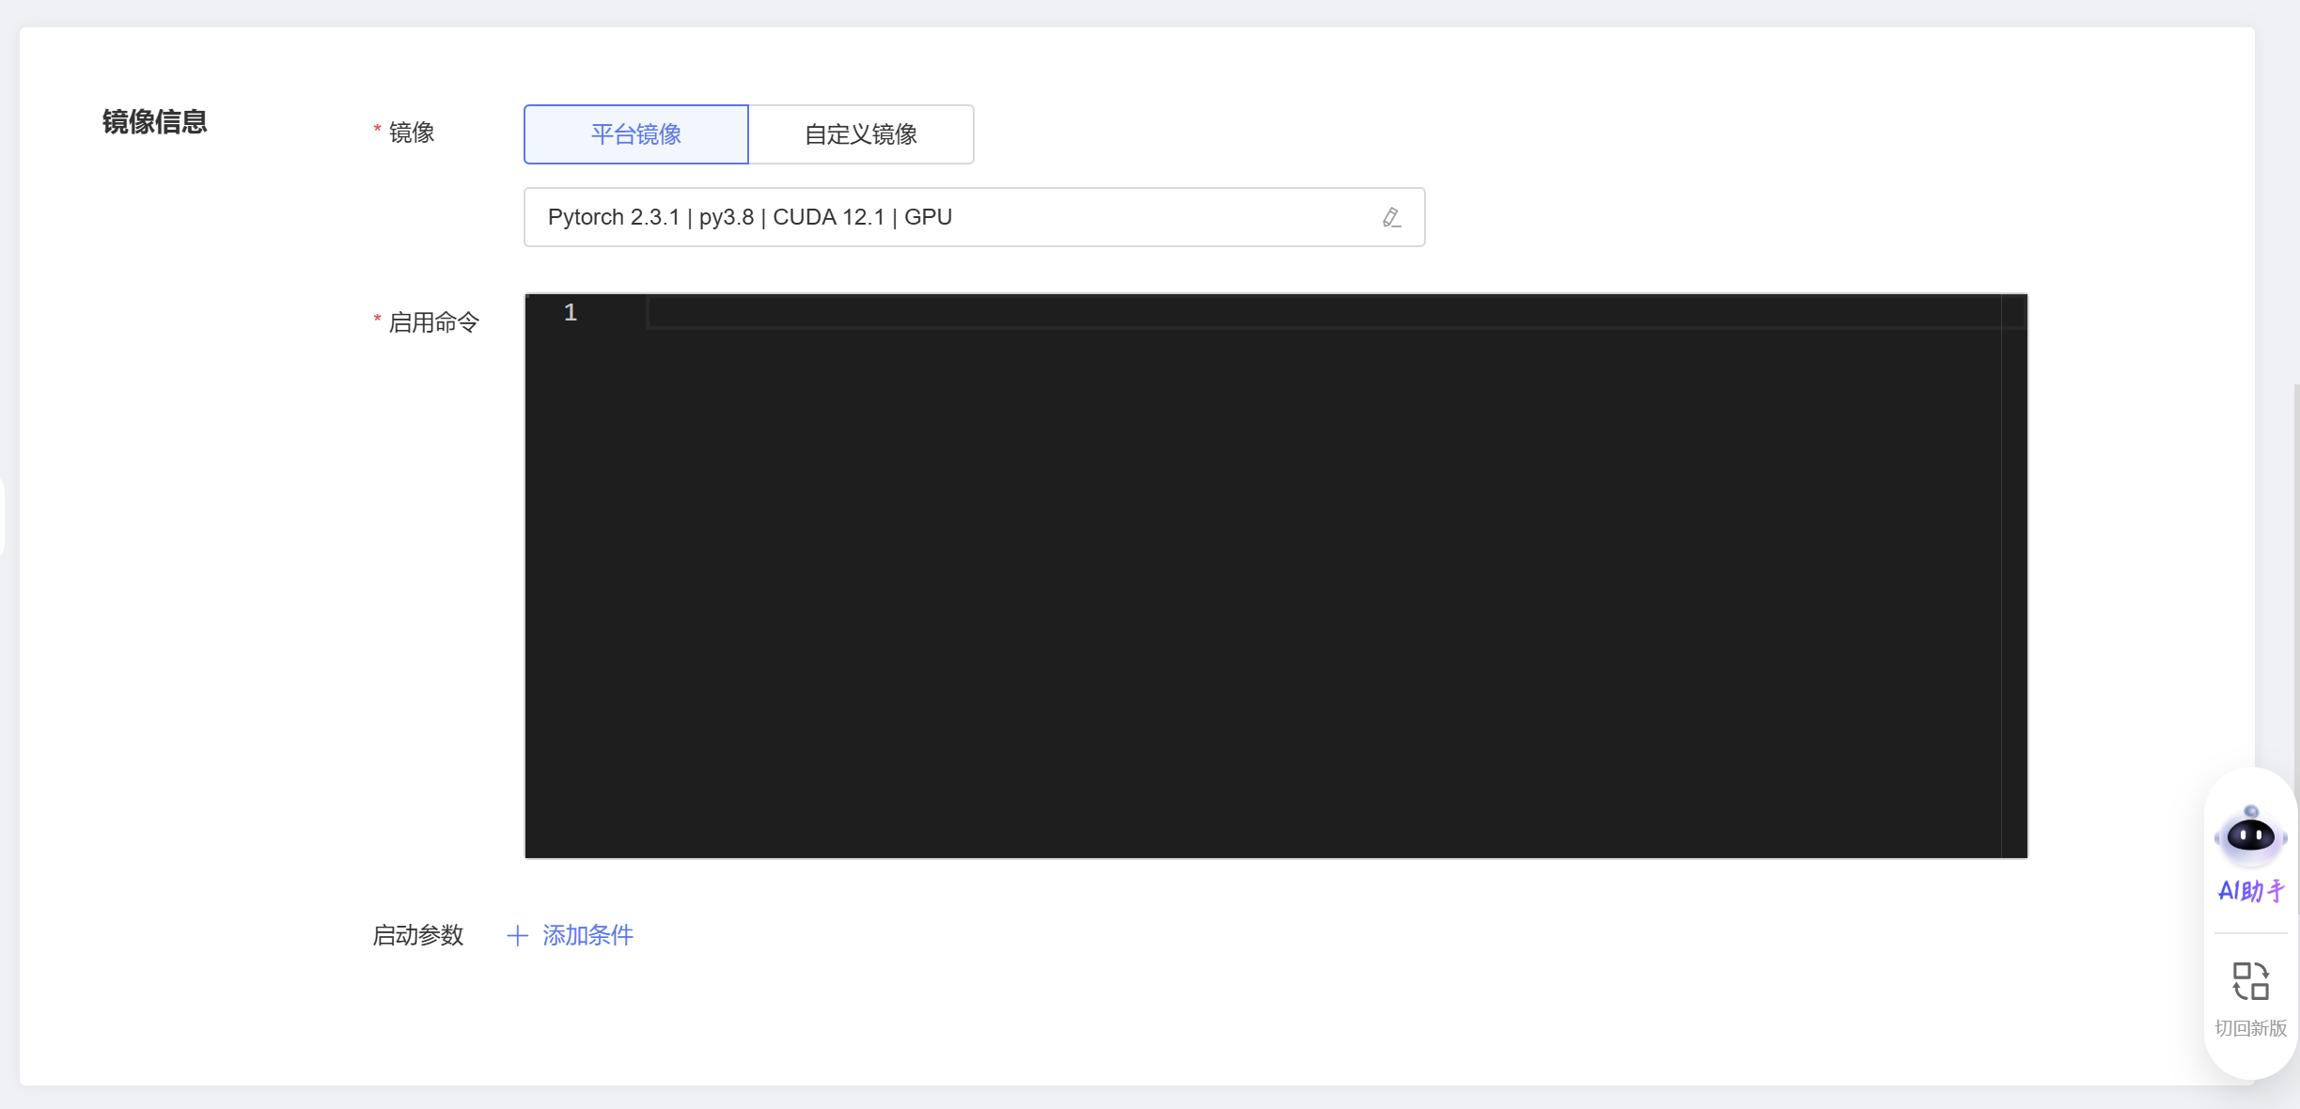Open the AI助手 robot assistant
Screen dimensions: 2300x1109
[x=2250, y=836]
